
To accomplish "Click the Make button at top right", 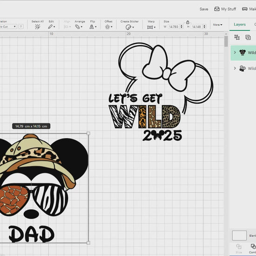I will (x=249, y=9).
